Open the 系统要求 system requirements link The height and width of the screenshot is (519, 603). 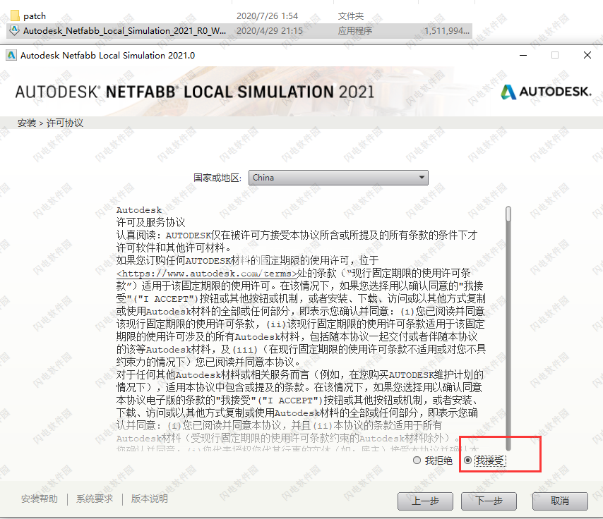(95, 499)
